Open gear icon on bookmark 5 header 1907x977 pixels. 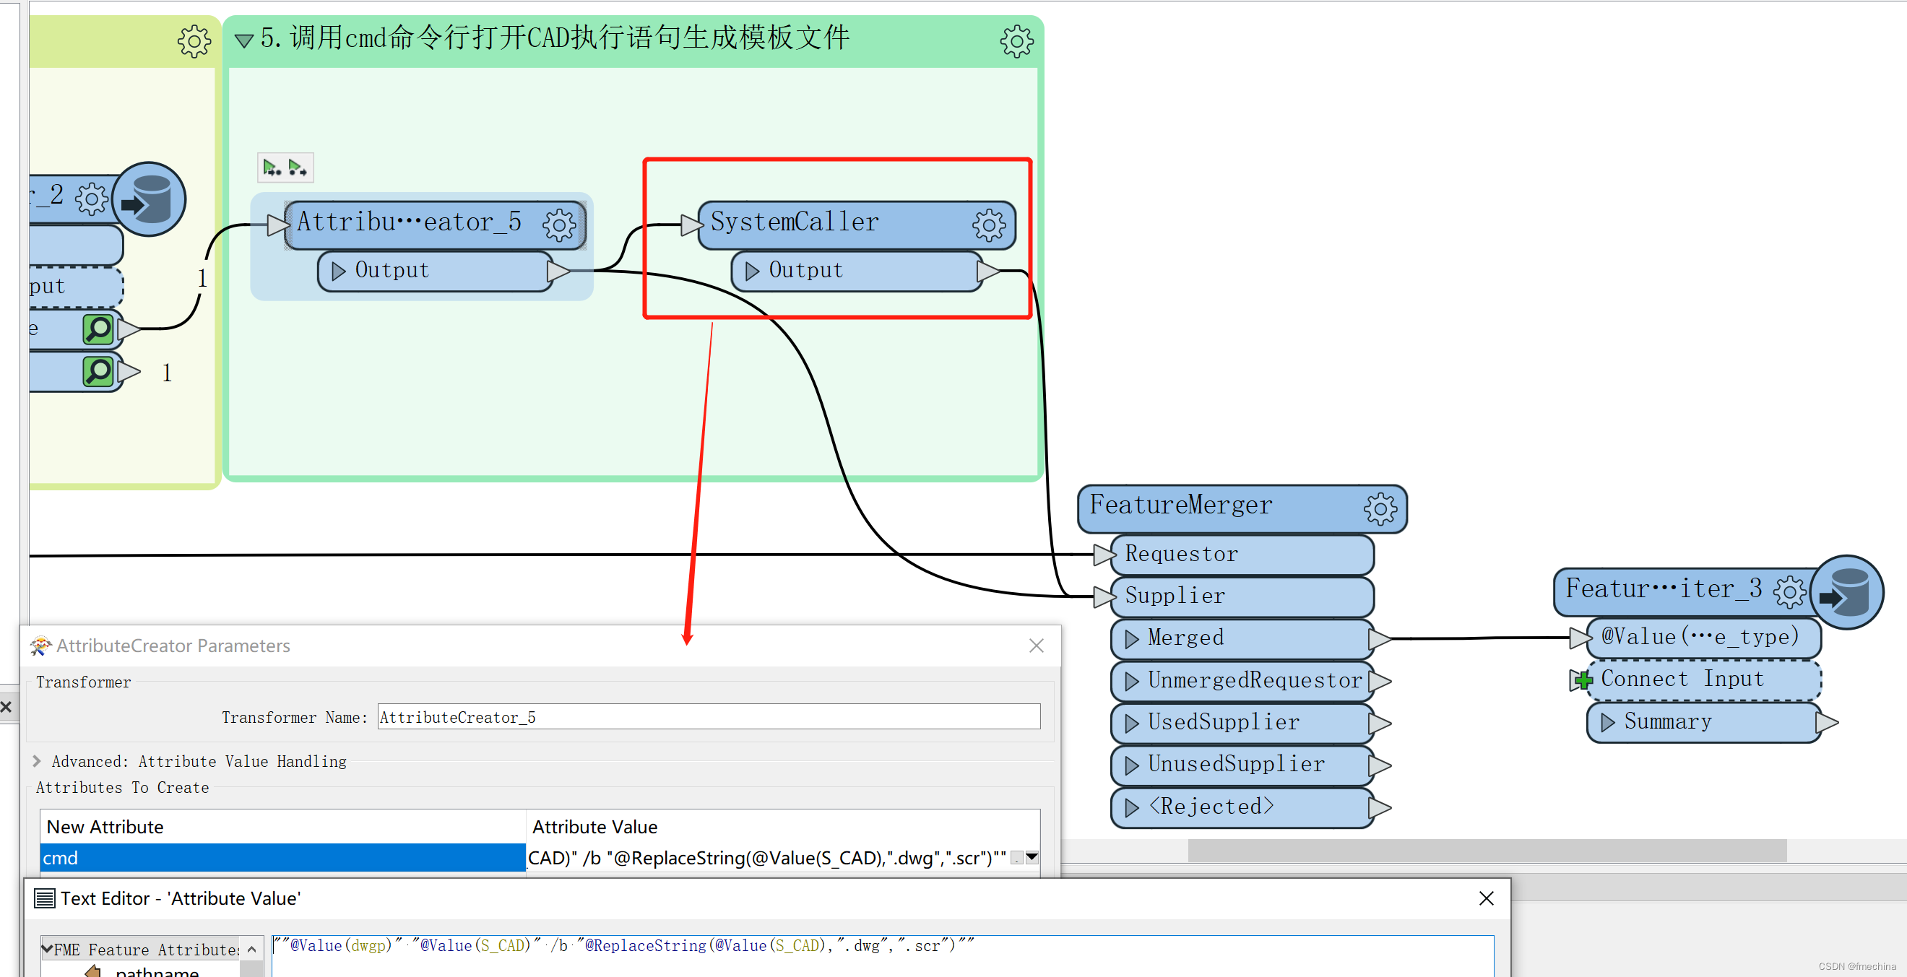click(x=1016, y=40)
